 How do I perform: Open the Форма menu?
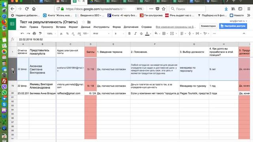(117, 27)
